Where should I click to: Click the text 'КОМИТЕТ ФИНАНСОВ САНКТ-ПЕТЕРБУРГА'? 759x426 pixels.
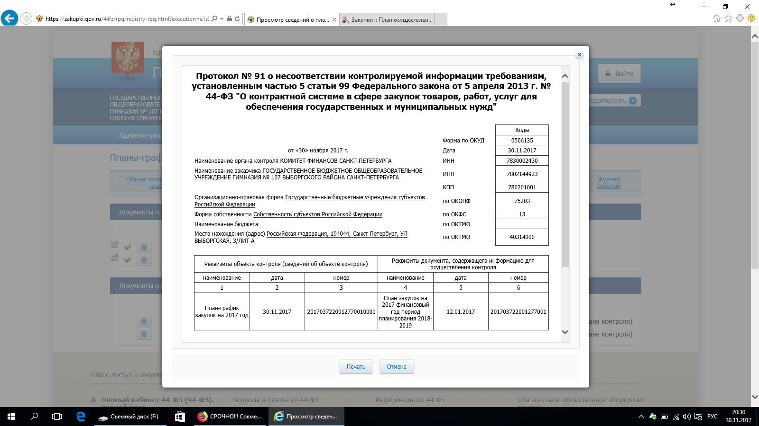tap(336, 161)
